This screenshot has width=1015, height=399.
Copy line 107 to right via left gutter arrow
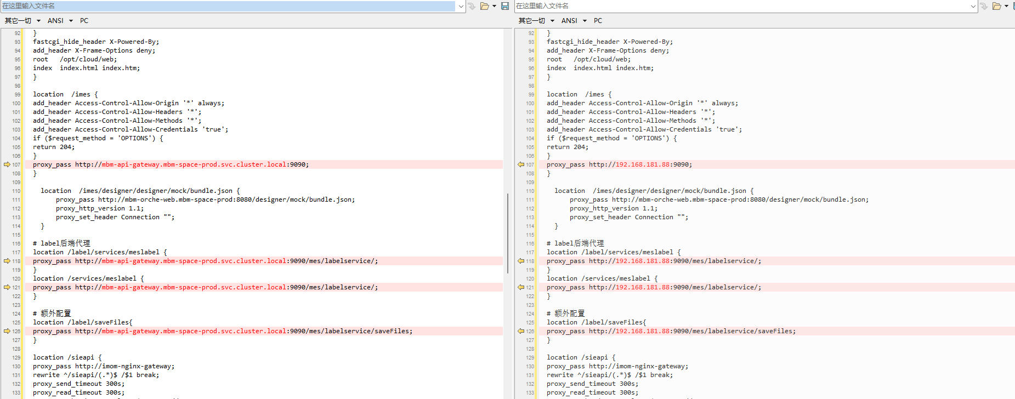point(7,164)
